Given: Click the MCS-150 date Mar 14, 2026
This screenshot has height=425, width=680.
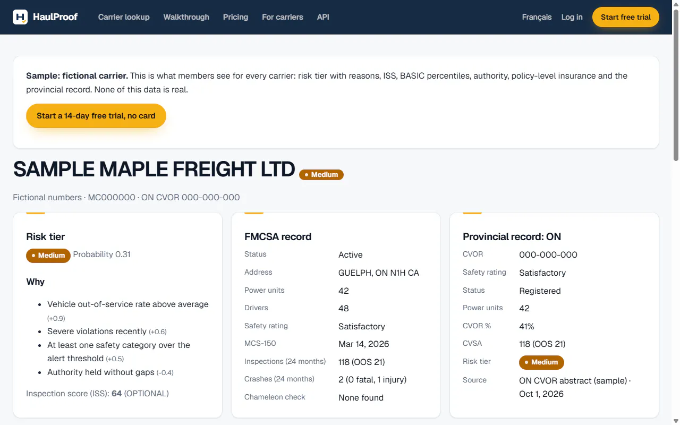Looking at the screenshot, I should [364, 344].
